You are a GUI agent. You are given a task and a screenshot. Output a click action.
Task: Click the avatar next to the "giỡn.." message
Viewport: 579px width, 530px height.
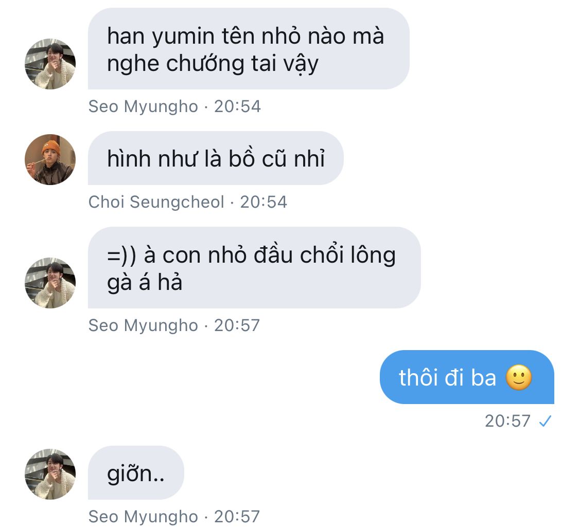click(x=50, y=474)
